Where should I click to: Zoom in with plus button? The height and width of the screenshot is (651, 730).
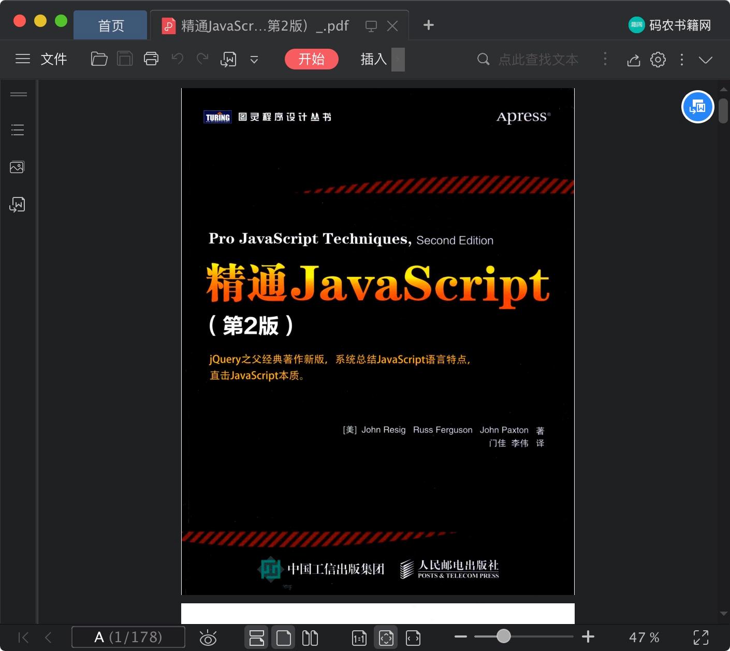point(588,636)
